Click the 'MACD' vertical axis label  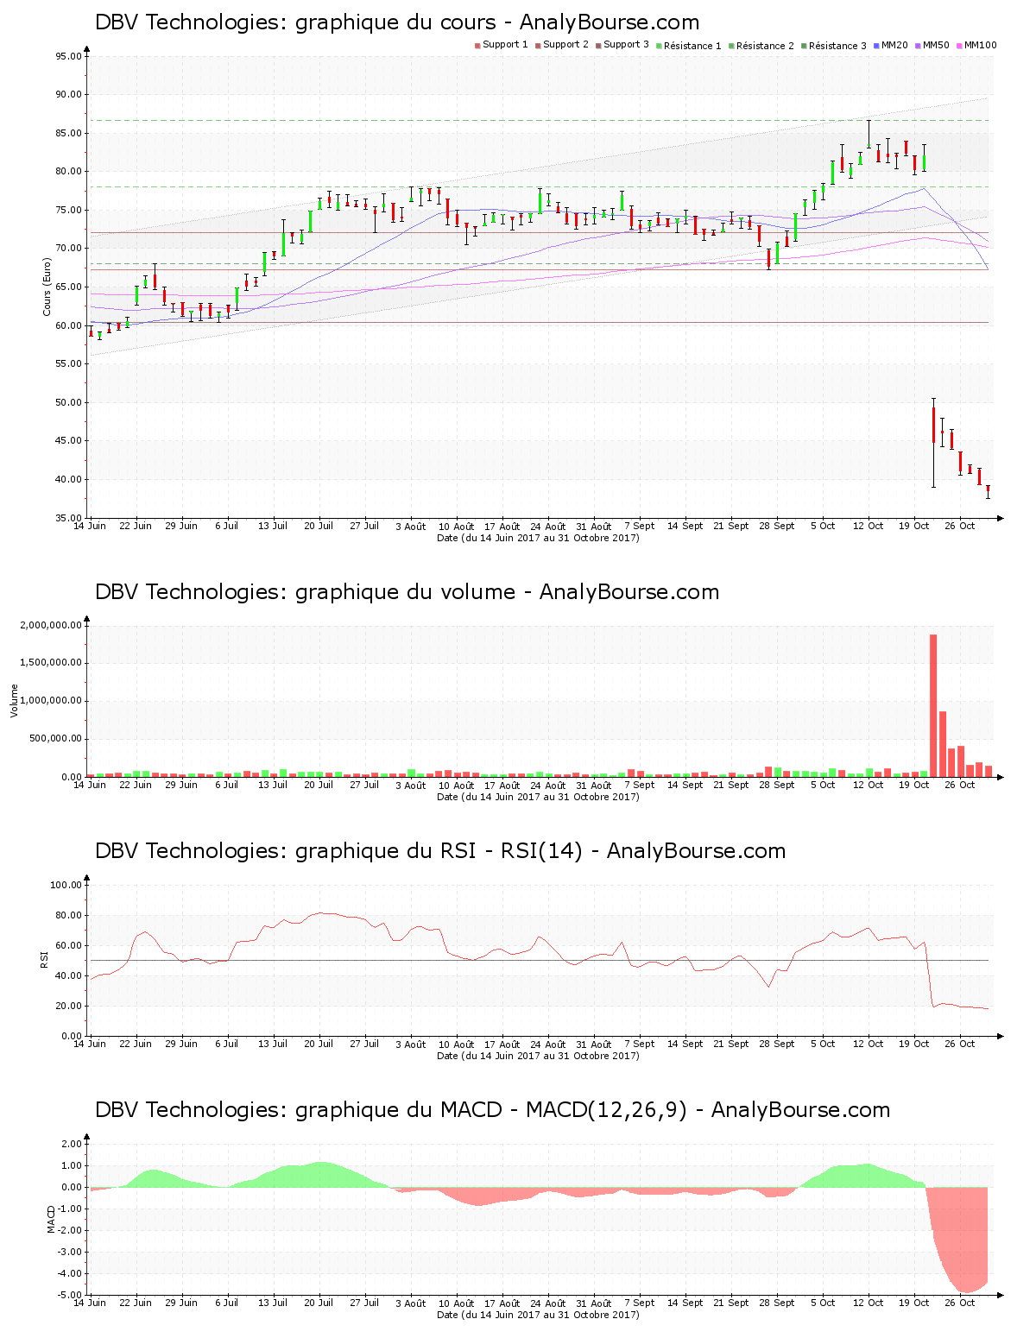51,1219
